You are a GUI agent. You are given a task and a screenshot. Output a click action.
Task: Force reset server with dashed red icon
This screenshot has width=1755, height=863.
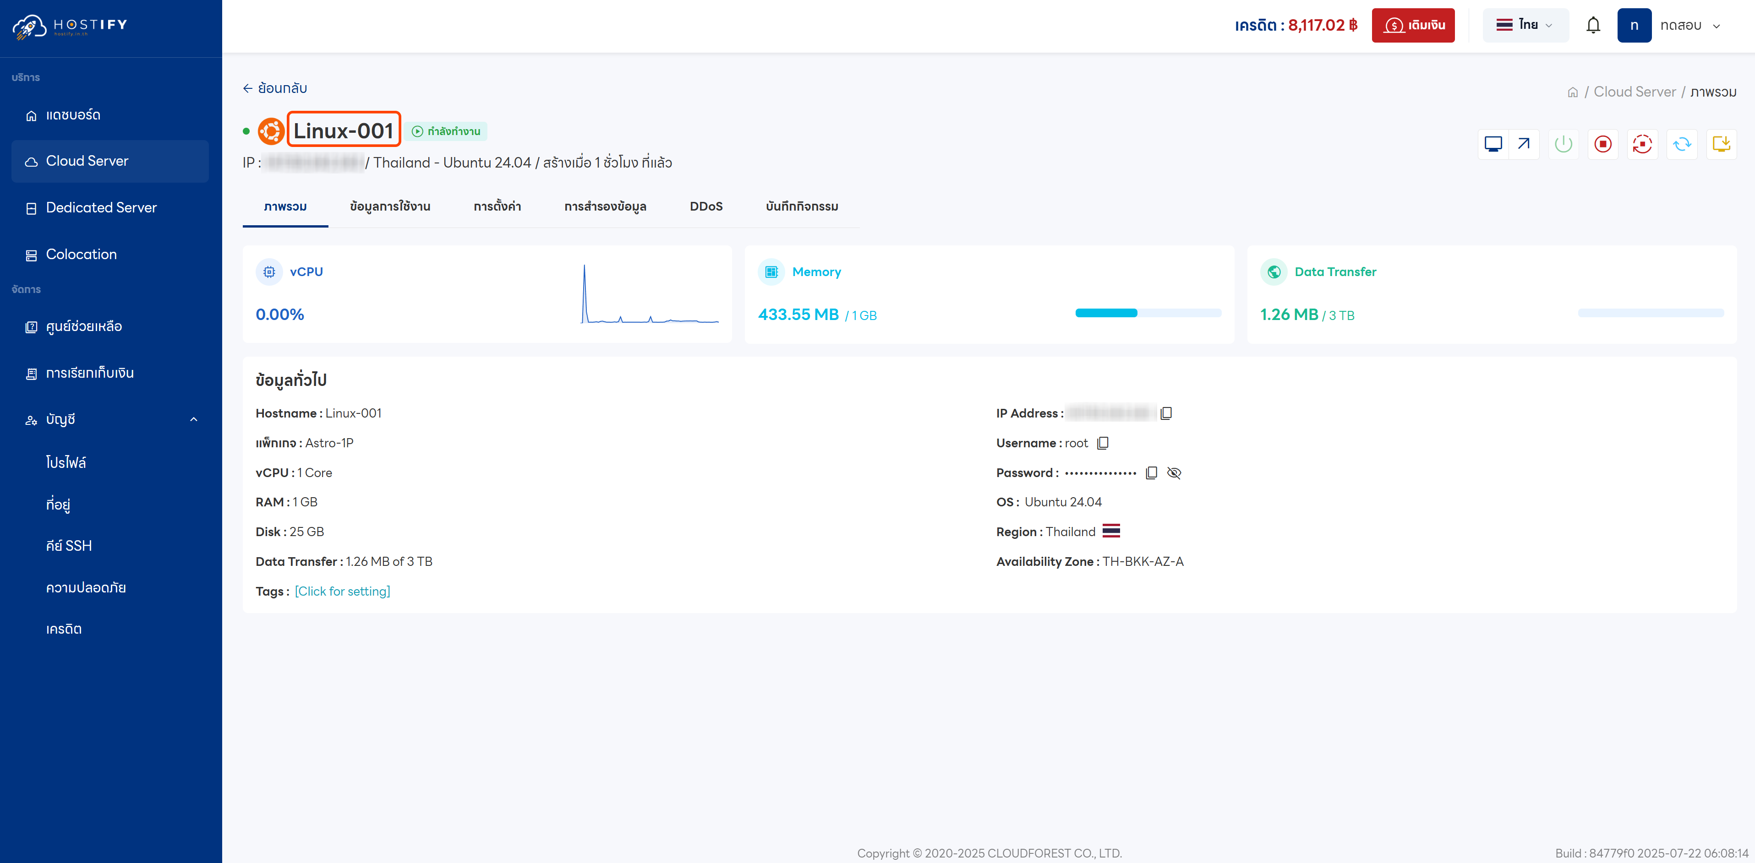click(x=1642, y=144)
